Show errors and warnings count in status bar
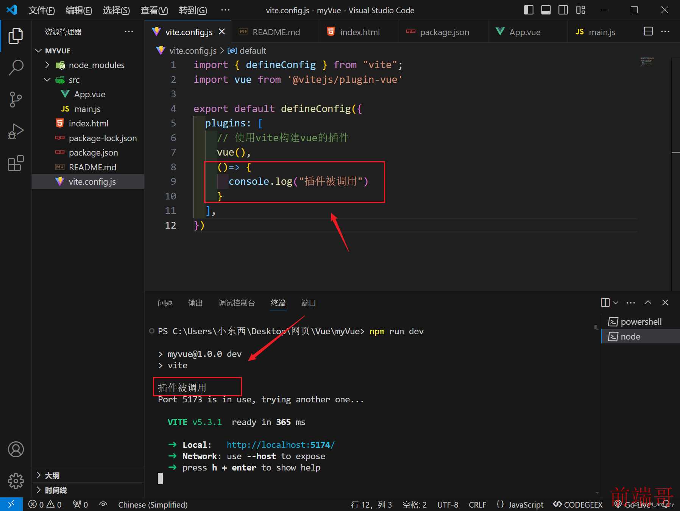This screenshot has height=511, width=680. pyautogui.click(x=45, y=505)
